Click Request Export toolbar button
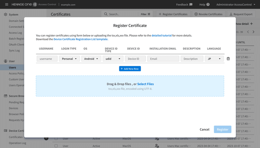 pyautogui.click(x=241, y=14)
